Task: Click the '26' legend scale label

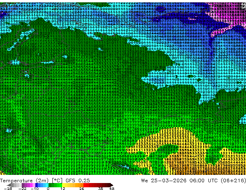Action: [x=81, y=188]
